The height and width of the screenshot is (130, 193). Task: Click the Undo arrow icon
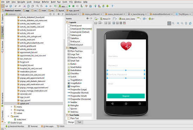(16, 6)
